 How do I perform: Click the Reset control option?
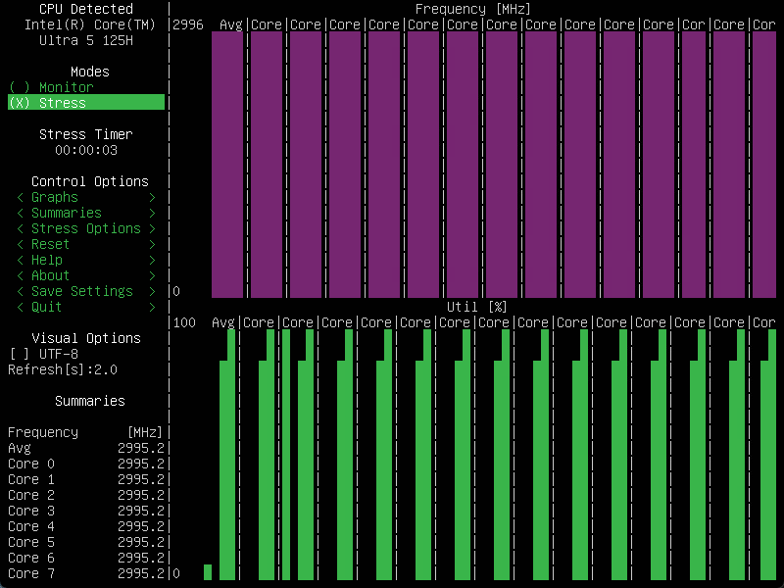coord(51,244)
